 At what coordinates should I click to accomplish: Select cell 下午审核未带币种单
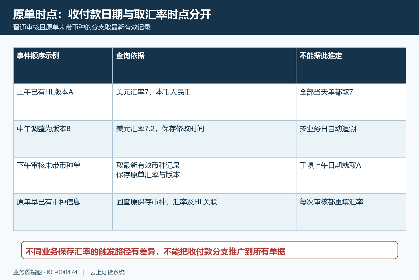click(63, 176)
